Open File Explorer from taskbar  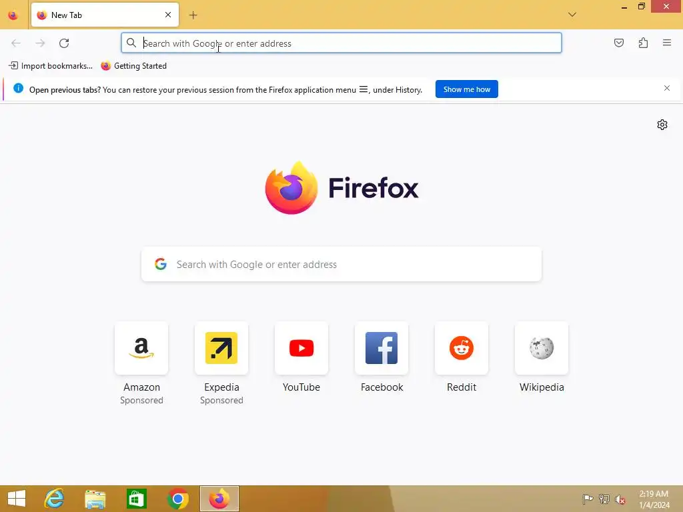pos(95,499)
